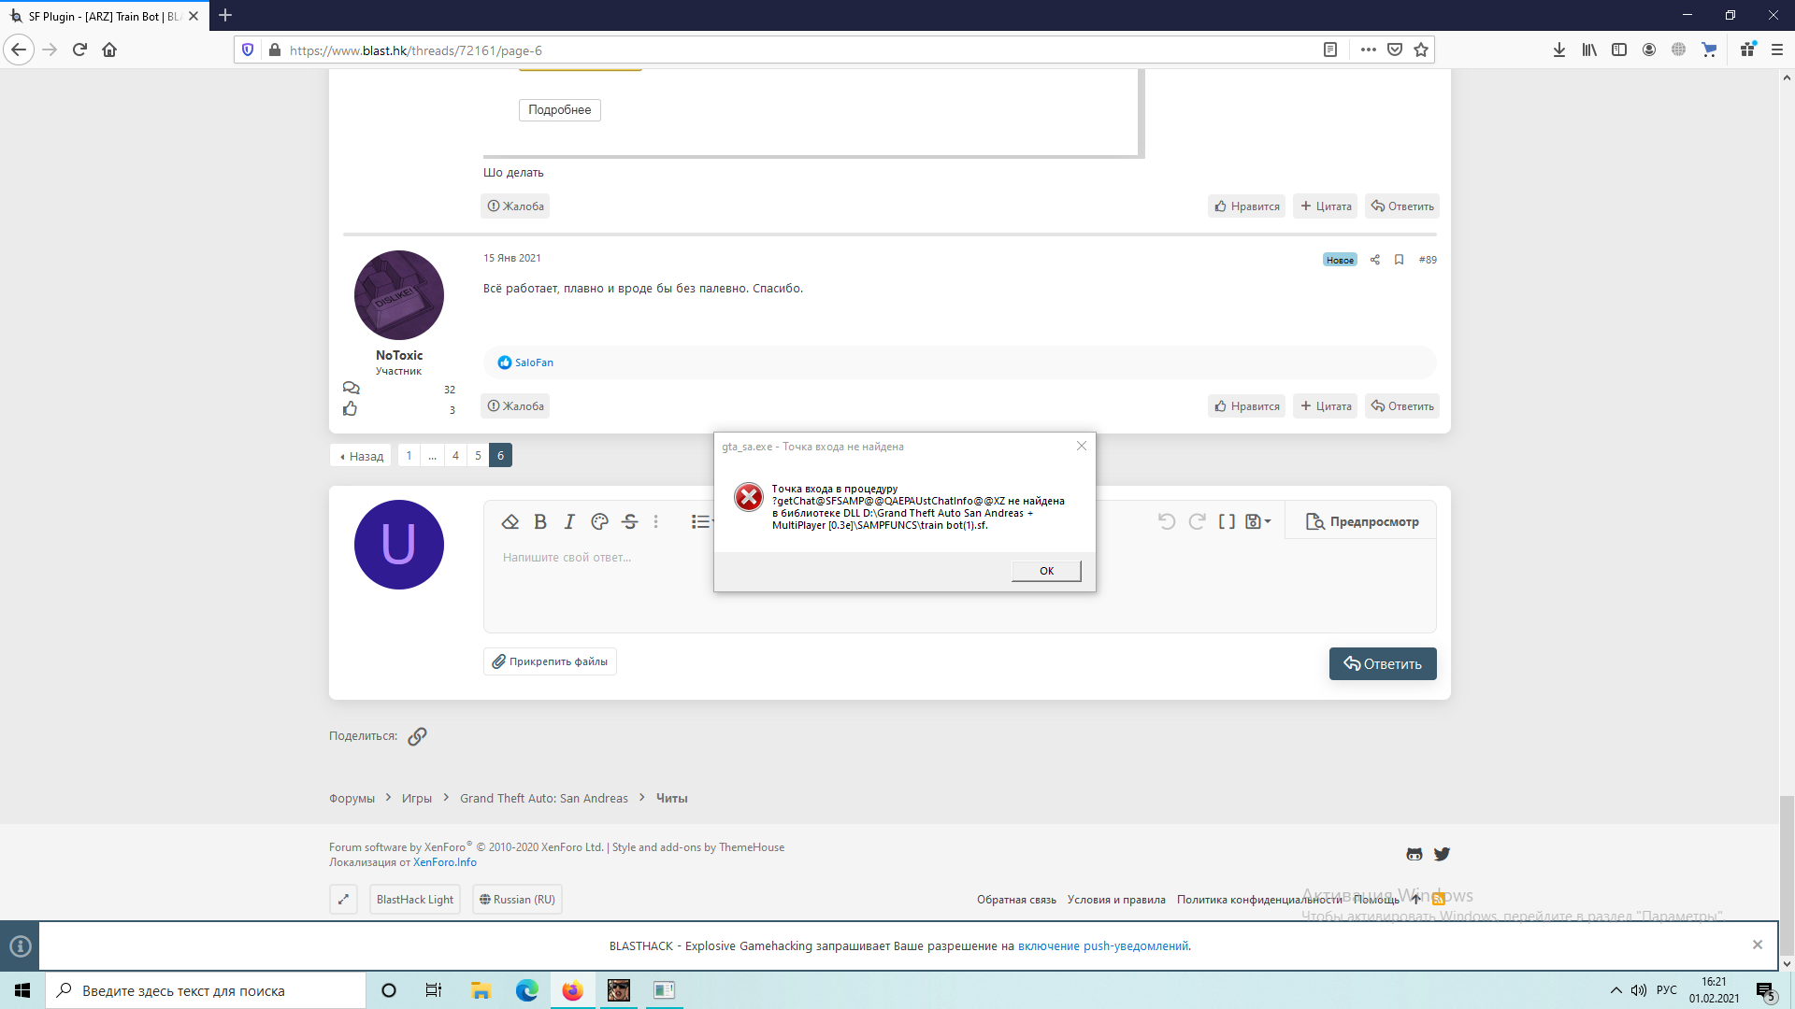This screenshot has width=1795, height=1009.
Task: Click the Предпросмотр preview button
Action: (1361, 521)
